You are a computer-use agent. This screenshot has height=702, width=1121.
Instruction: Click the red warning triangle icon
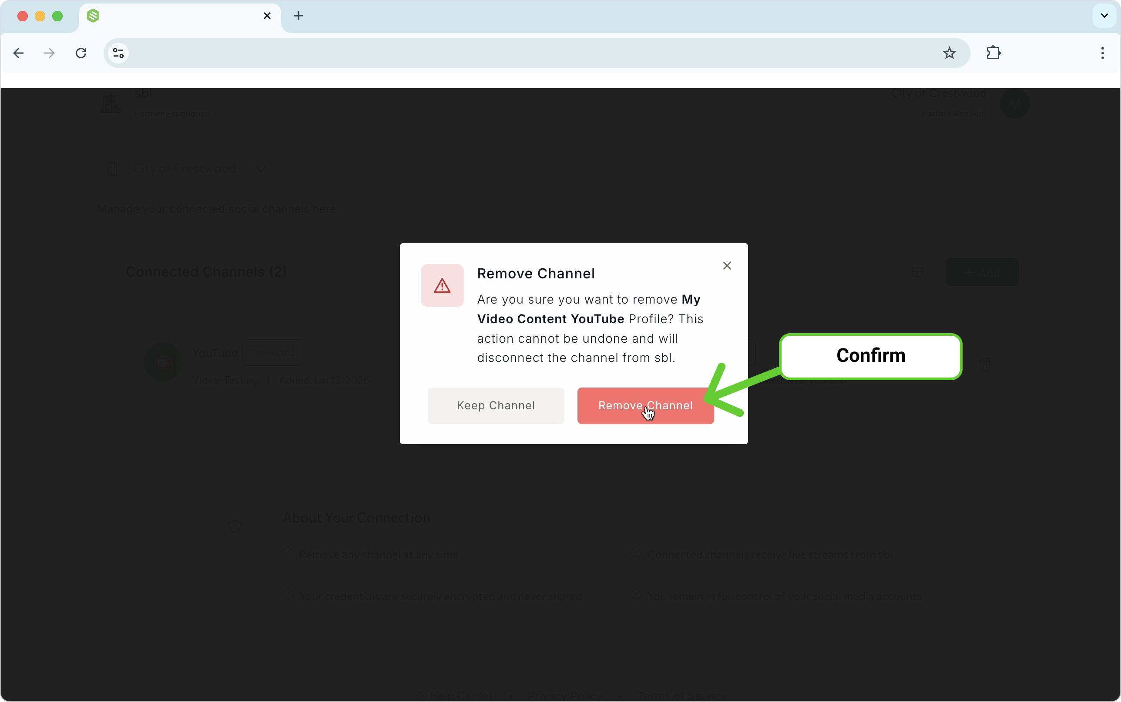pyautogui.click(x=442, y=285)
